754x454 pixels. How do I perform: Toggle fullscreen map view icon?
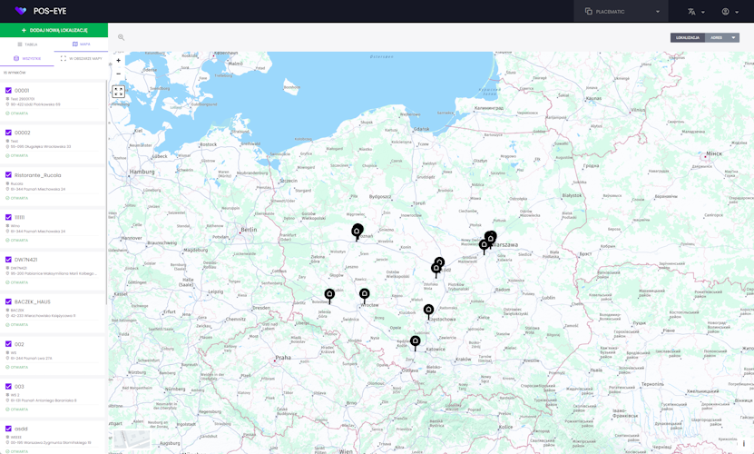(x=118, y=92)
